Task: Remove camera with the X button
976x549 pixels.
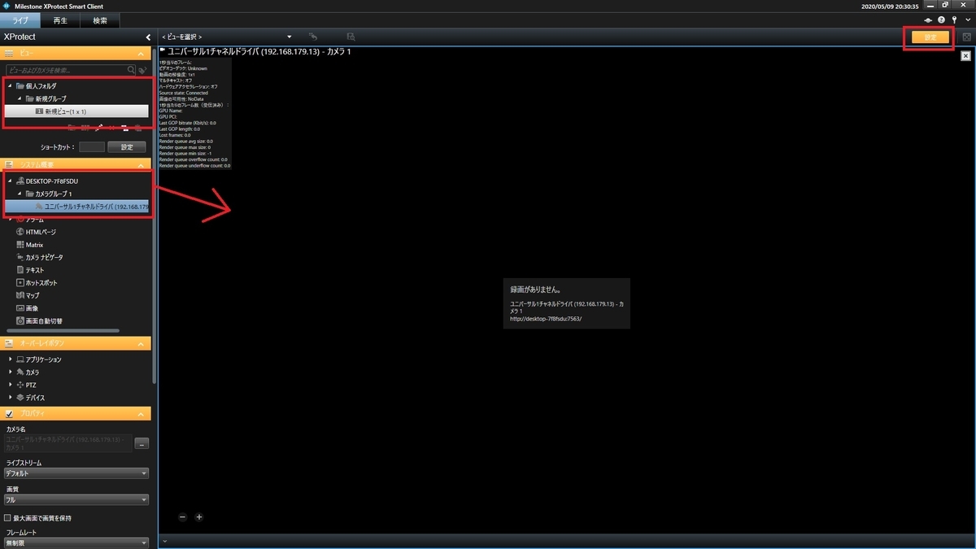Action: [x=965, y=56]
